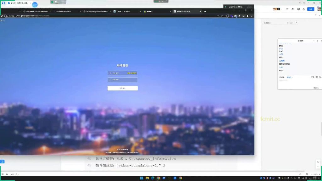
Task: Bookmark page with the star icon
Action: (x=226, y=16)
